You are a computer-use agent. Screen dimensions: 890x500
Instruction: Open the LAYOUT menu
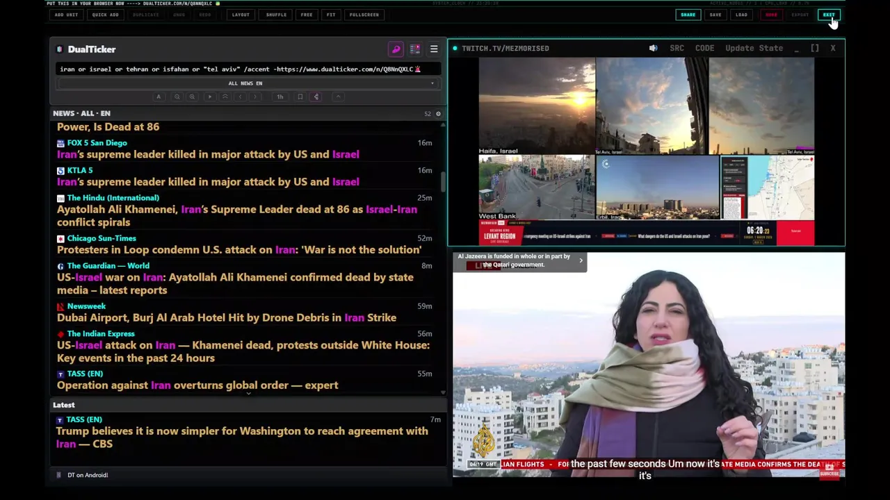click(241, 15)
